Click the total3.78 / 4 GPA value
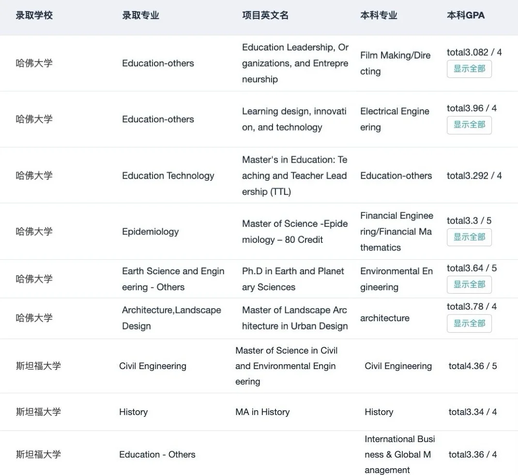 tap(472, 307)
